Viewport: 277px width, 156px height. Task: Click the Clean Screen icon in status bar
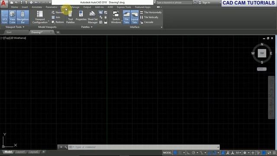click(269, 153)
